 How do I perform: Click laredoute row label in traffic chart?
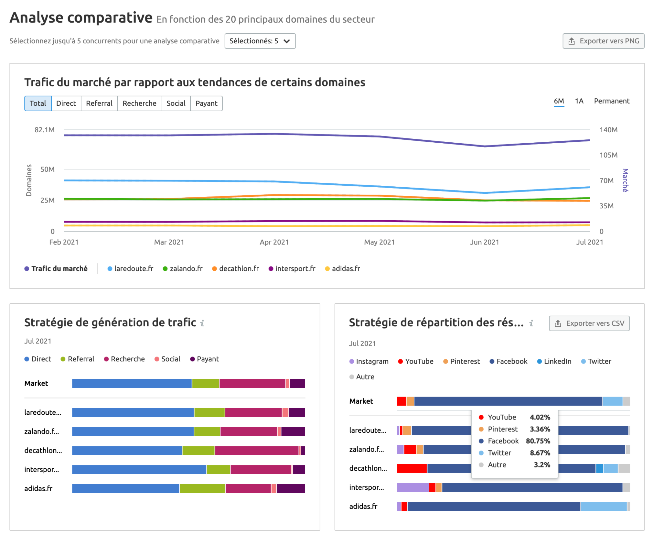point(43,412)
